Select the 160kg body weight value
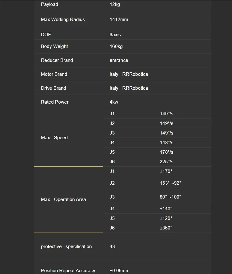The height and width of the screenshot is (274, 232). 116,46
